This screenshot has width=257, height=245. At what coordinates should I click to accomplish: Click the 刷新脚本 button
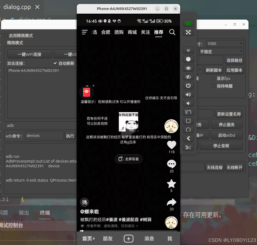click(214, 70)
